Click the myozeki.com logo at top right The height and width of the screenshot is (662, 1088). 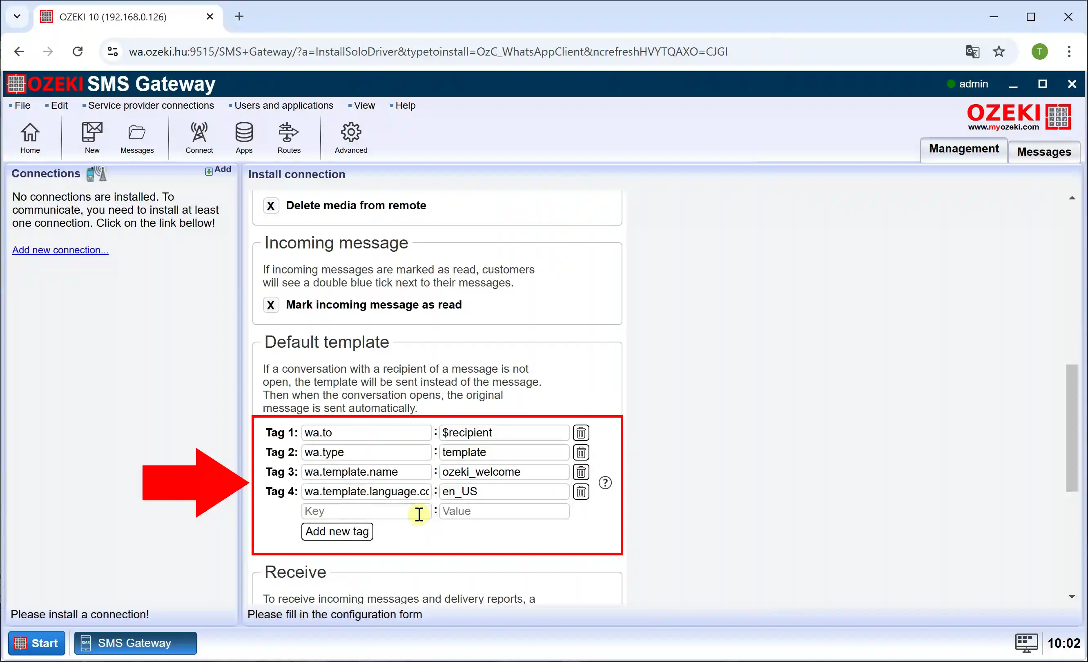point(1018,117)
